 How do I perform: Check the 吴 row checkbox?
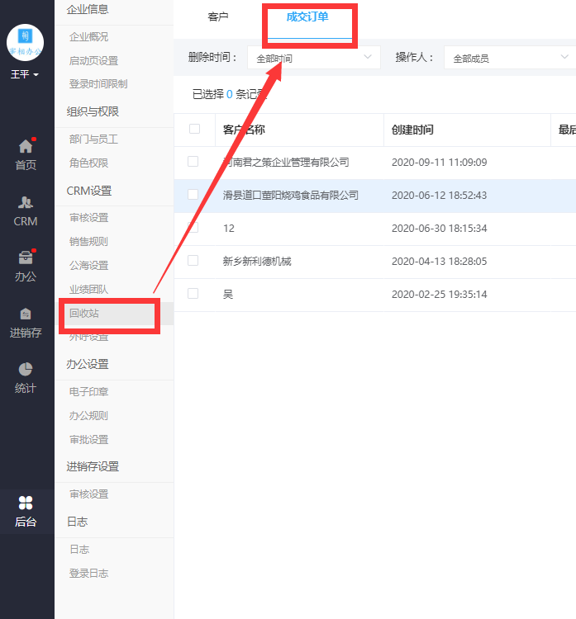(193, 293)
